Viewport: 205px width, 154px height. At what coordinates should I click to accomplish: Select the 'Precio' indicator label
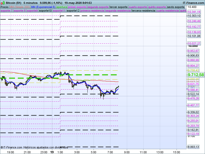click(x=4, y=7)
